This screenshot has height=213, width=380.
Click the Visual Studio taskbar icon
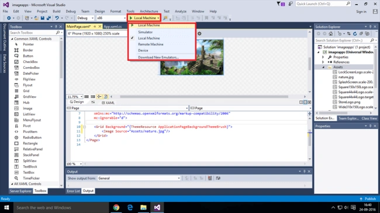[157, 207]
